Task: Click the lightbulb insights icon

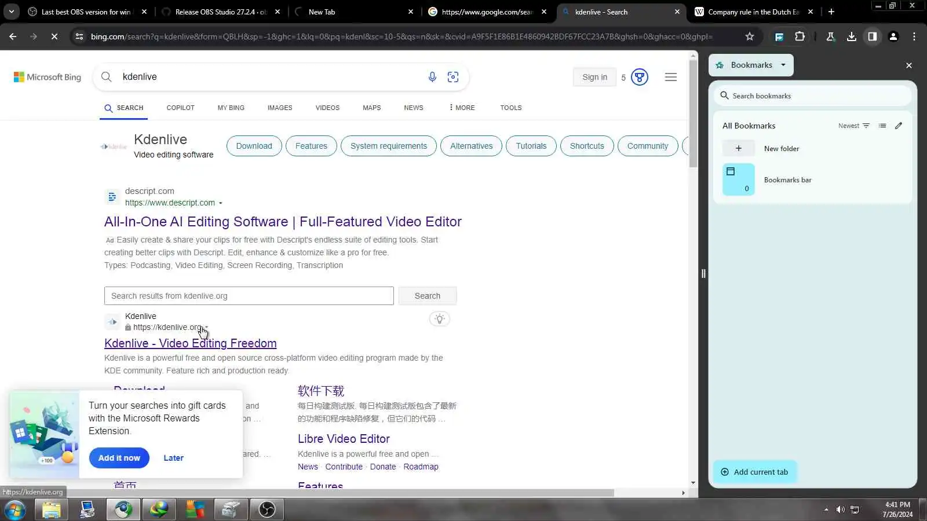Action: pos(440,319)
